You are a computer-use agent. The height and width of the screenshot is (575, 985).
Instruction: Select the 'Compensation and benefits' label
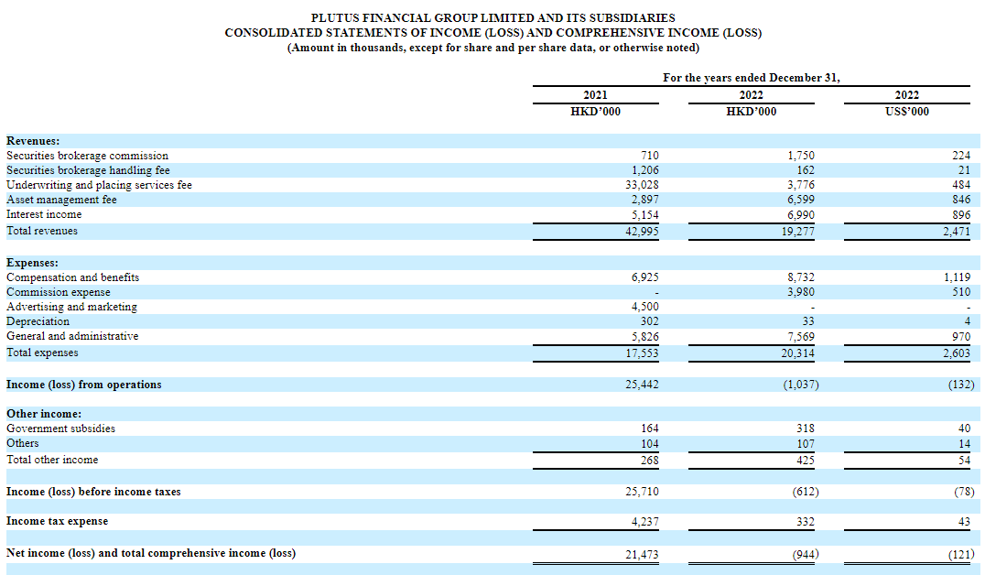coord(73,277)
